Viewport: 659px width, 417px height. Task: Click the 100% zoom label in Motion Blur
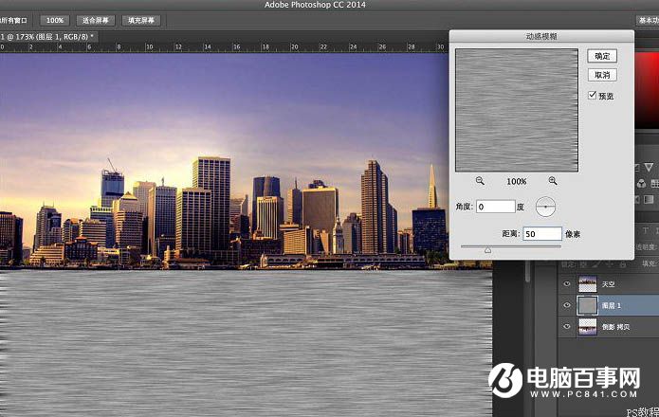tap(517, 181)
